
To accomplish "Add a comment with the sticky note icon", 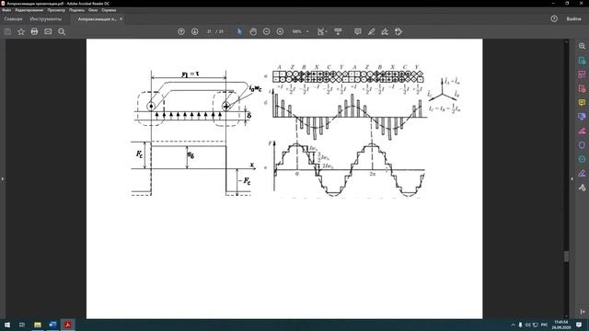I will (358, 32).
